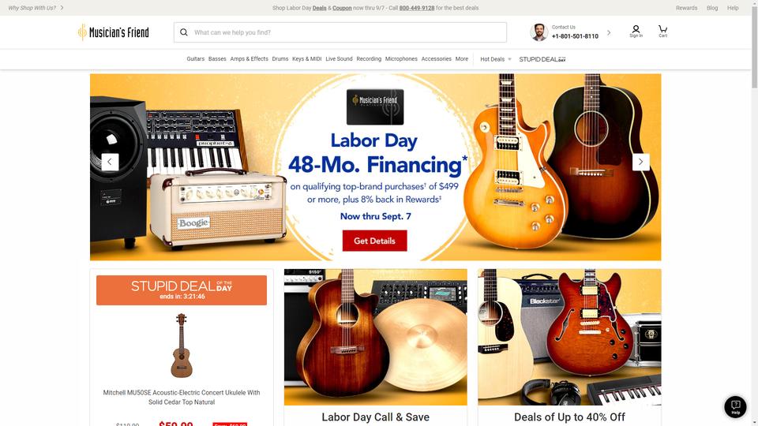This screenshot has width=758, height=426.
Task: Click the Sign In user icon
Action: [x=636, y=32]
